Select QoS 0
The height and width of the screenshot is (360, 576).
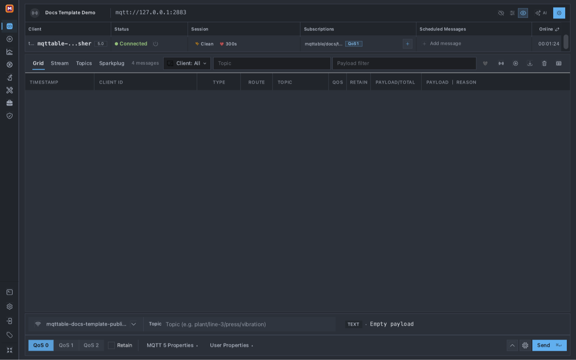coord(41,346)
